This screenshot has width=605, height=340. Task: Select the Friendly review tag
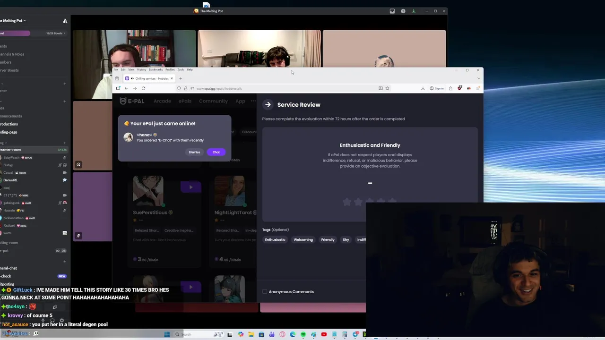328,239
